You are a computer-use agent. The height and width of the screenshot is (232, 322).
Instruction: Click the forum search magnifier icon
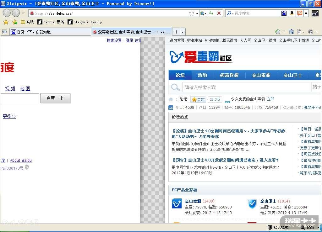pyautogui.click(x=175, y=87)
